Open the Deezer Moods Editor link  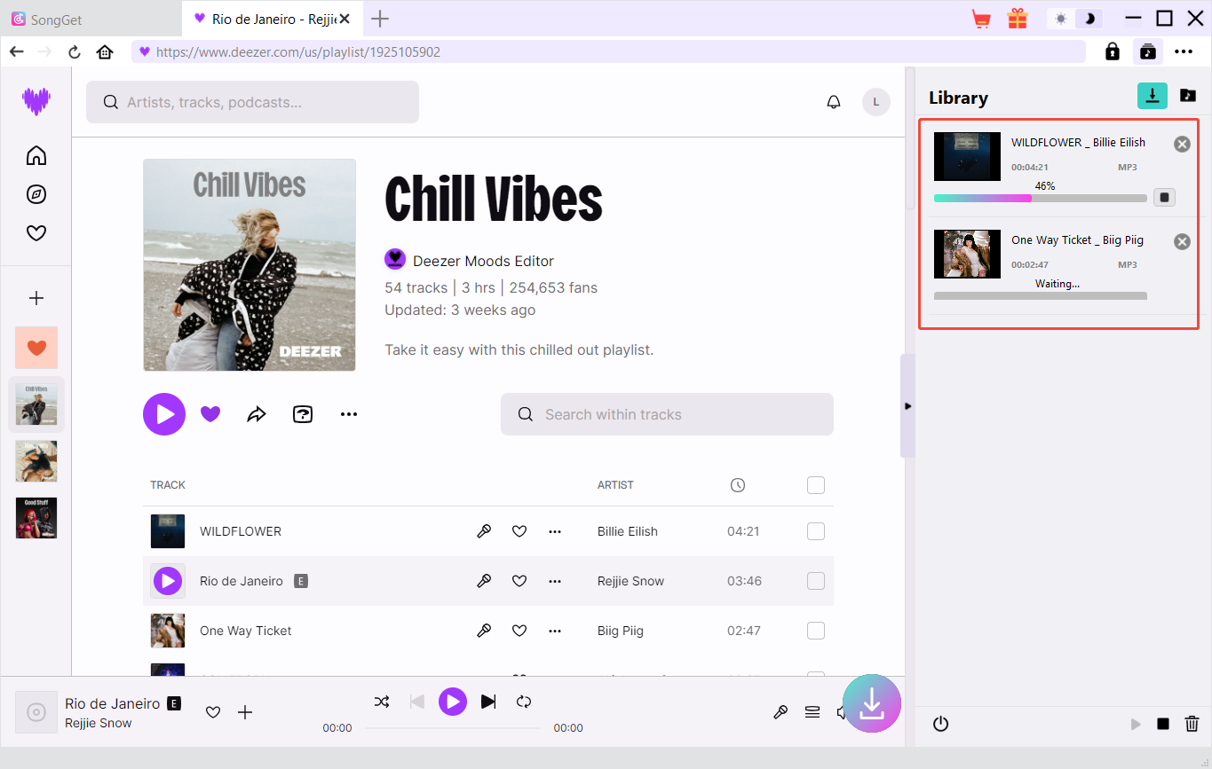[483, 261]
